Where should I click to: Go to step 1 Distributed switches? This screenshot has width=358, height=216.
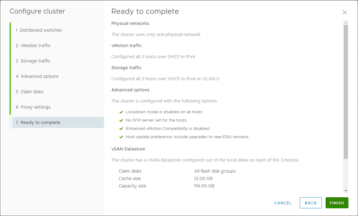point(40,30)
